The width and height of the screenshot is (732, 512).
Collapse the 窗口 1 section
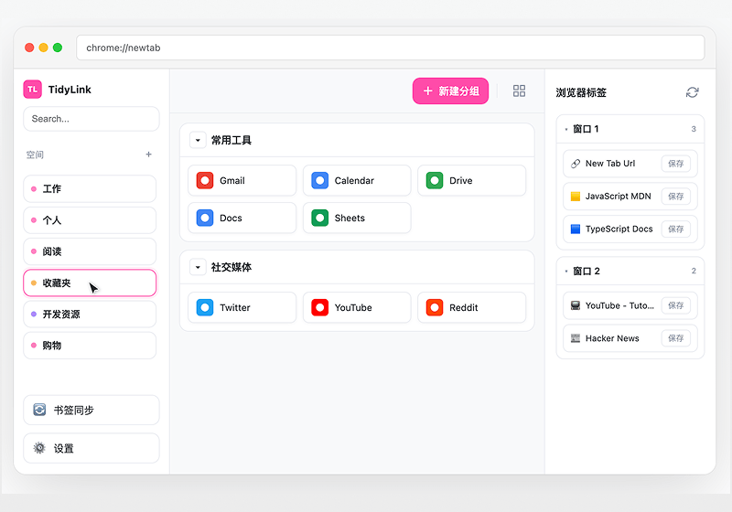pos(566,129)
